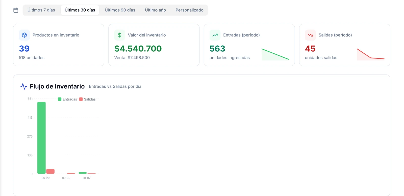Click the Flujo de Inventario heading
This screenshot has width=404, height=196.
coord(57,86)
